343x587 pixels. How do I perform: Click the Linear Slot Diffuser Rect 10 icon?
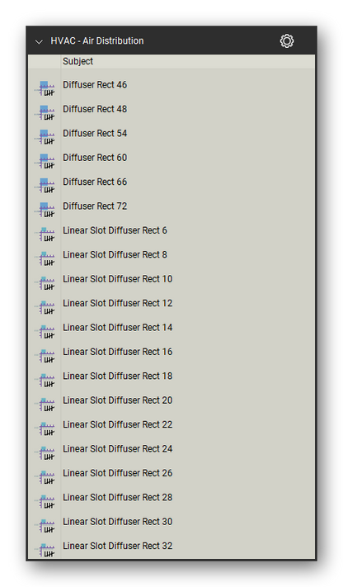pyautogui.click(x=45, y=283)
